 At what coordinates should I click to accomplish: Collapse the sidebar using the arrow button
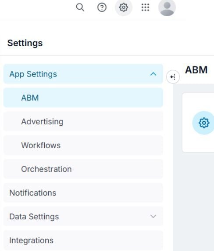[x=173, y=77]
